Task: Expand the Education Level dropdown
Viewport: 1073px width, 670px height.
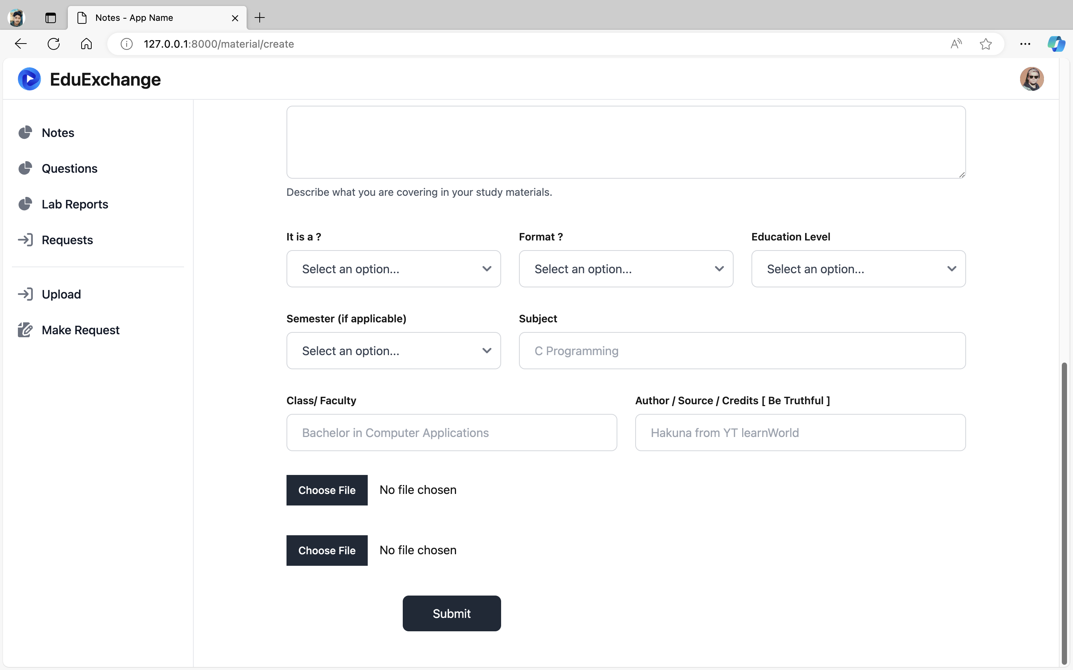Action: click(858, 269)
